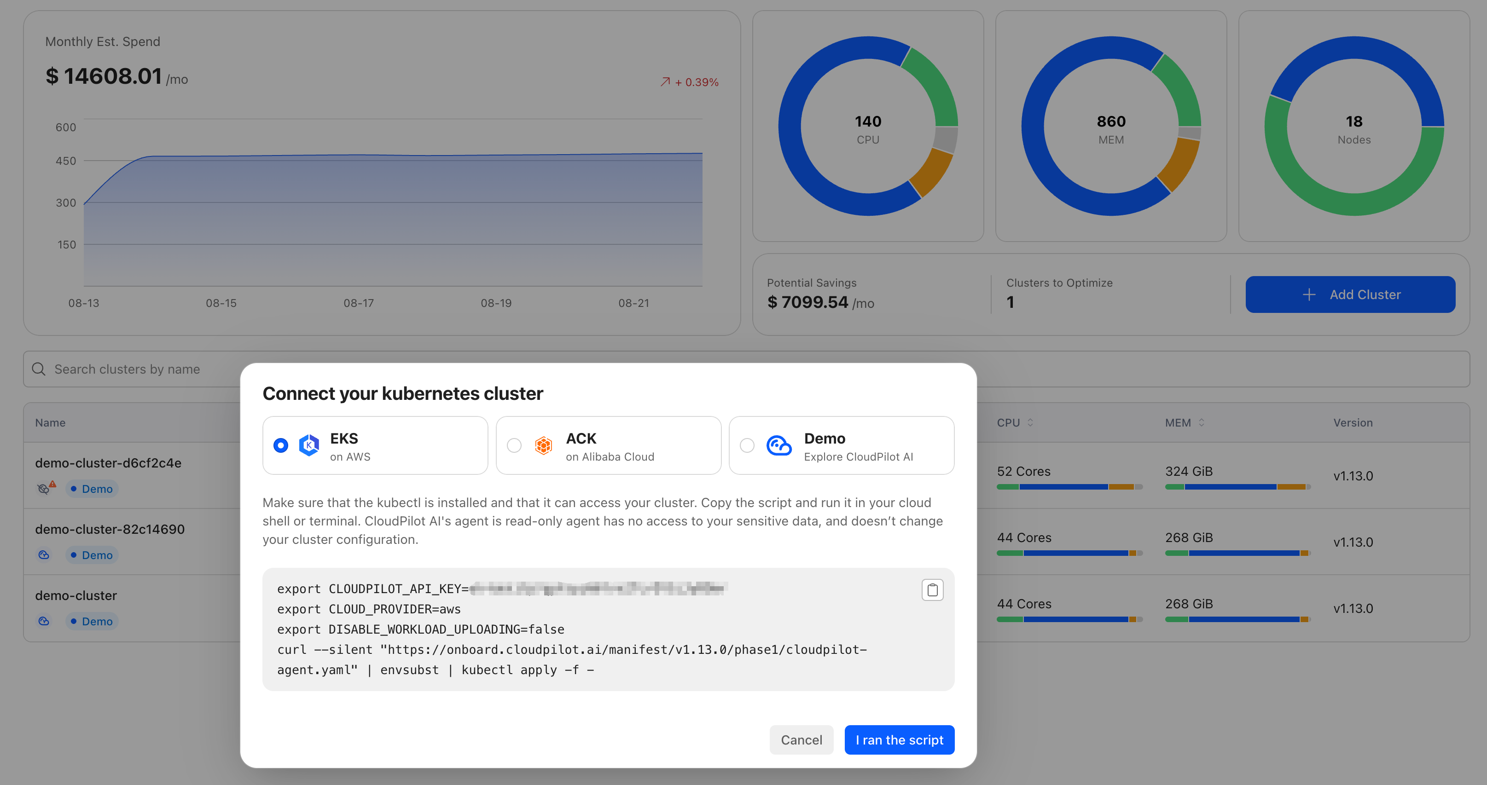
Task: Click the plus icon inside Add Cluster button
Action: 1309,294
